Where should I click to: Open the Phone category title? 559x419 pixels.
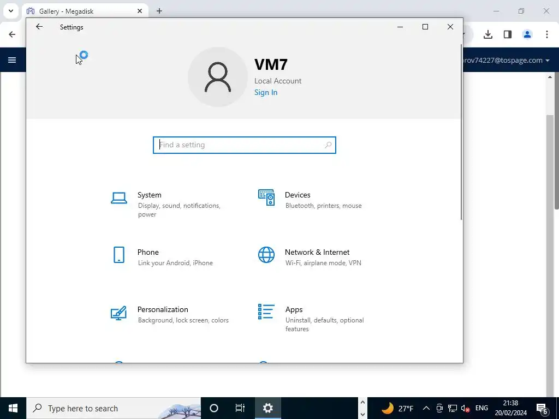tap(148, 252)
